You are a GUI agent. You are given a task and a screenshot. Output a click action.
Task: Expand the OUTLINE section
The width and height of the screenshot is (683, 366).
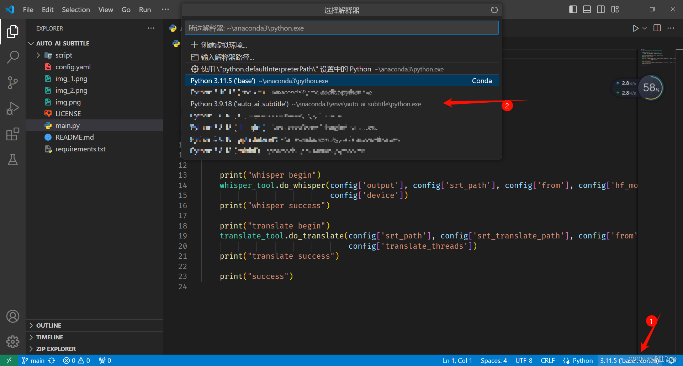point(94,325)
